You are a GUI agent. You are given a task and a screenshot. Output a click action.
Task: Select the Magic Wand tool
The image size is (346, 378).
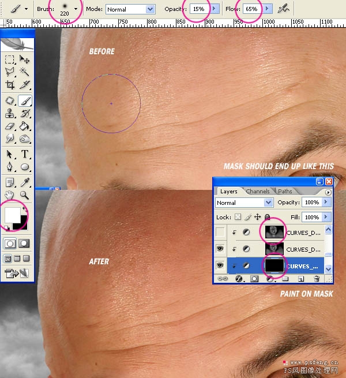click(x=25, y=72)
